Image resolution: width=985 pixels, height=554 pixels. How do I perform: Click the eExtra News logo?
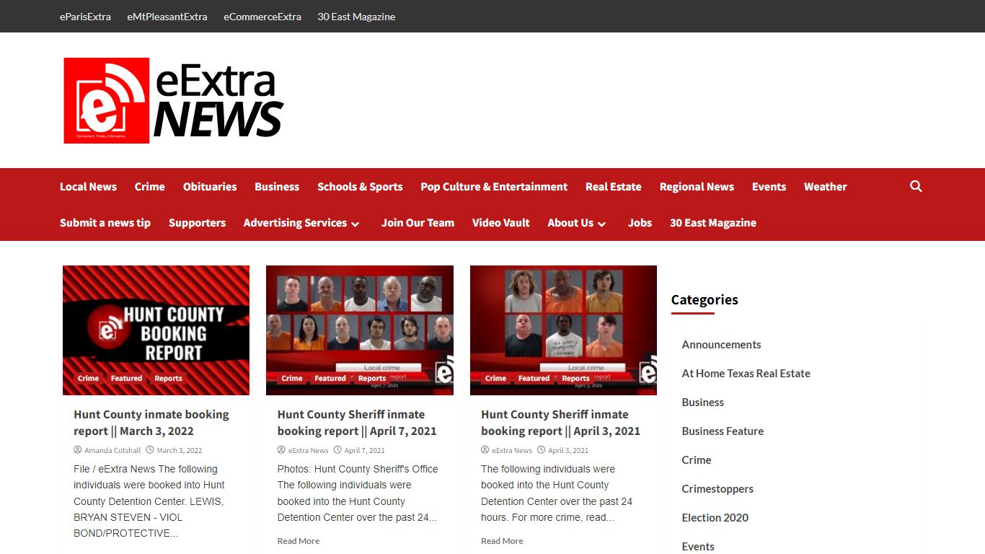click(173, 100)
